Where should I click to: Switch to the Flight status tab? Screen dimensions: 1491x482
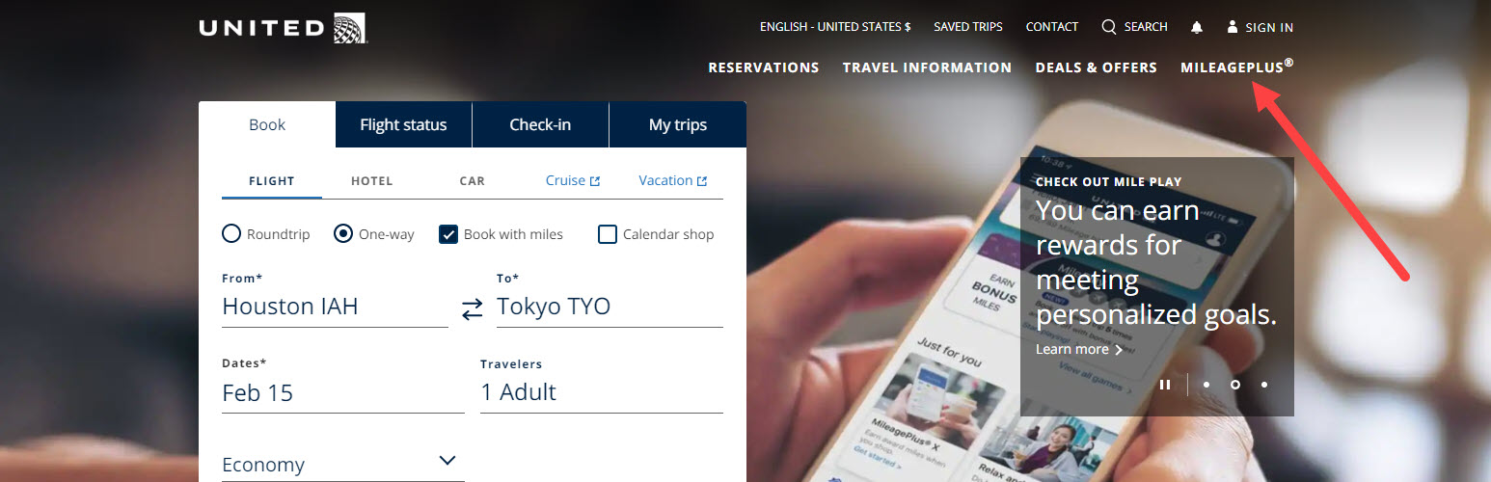click(x=403, y=124)
